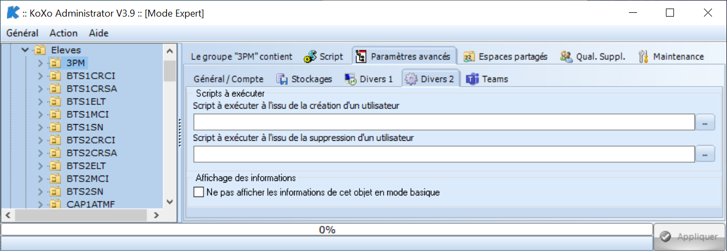Image resolution: width=727 pixels, height=251 pixels.
Task: Collapse the Eleves tree node
Action: coord(25,50)
